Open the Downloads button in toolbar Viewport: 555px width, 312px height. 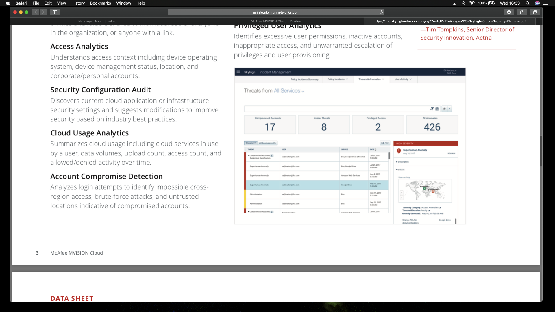pyautogui.click(x=509, y=12)
